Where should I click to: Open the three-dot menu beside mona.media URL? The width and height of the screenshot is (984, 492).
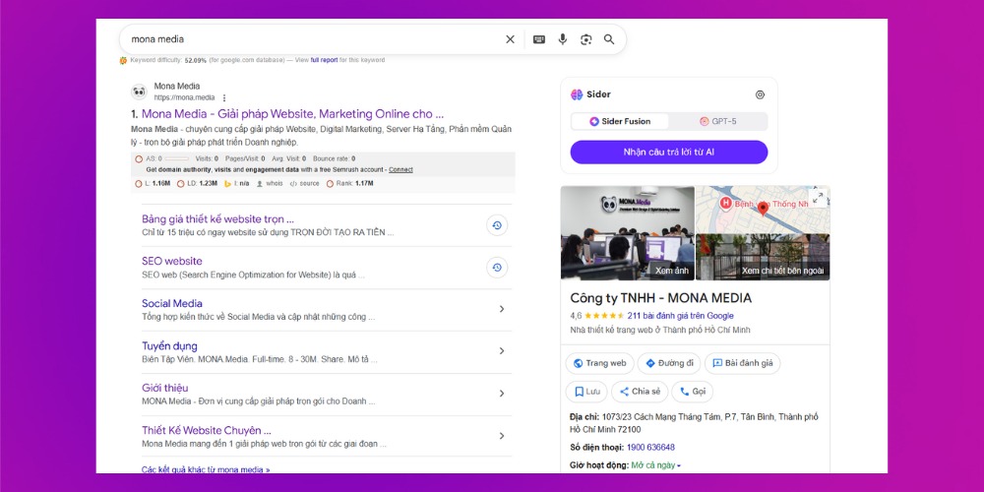pos(224,97)
